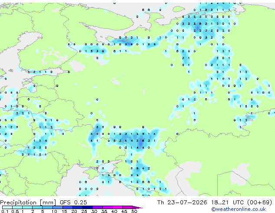The image size is (275, 213).
Task: Select the 2–5 mm legend color swatch
Action: click(x=37, y=207)
